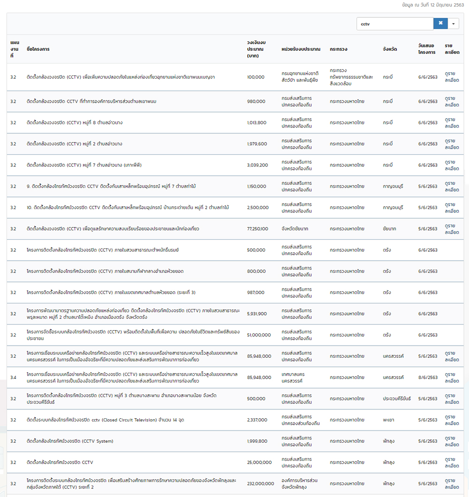
Task: Click the หน่วยรับงบประมาณ column header
Action: (301, 49)
